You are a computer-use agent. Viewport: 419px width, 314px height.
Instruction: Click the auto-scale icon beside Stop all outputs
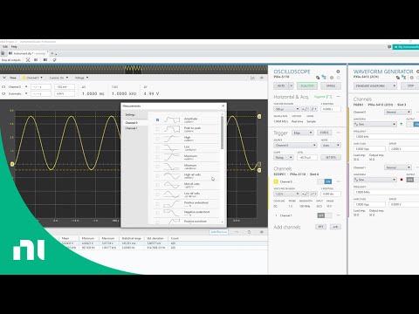point(28,60)
